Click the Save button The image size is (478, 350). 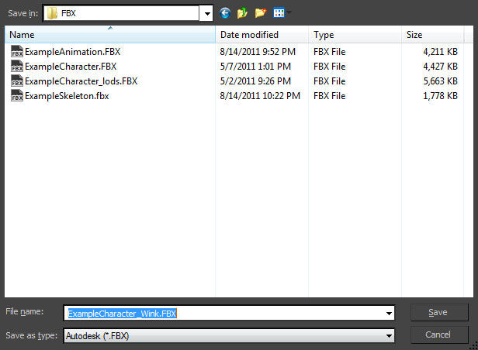(438, 312)
